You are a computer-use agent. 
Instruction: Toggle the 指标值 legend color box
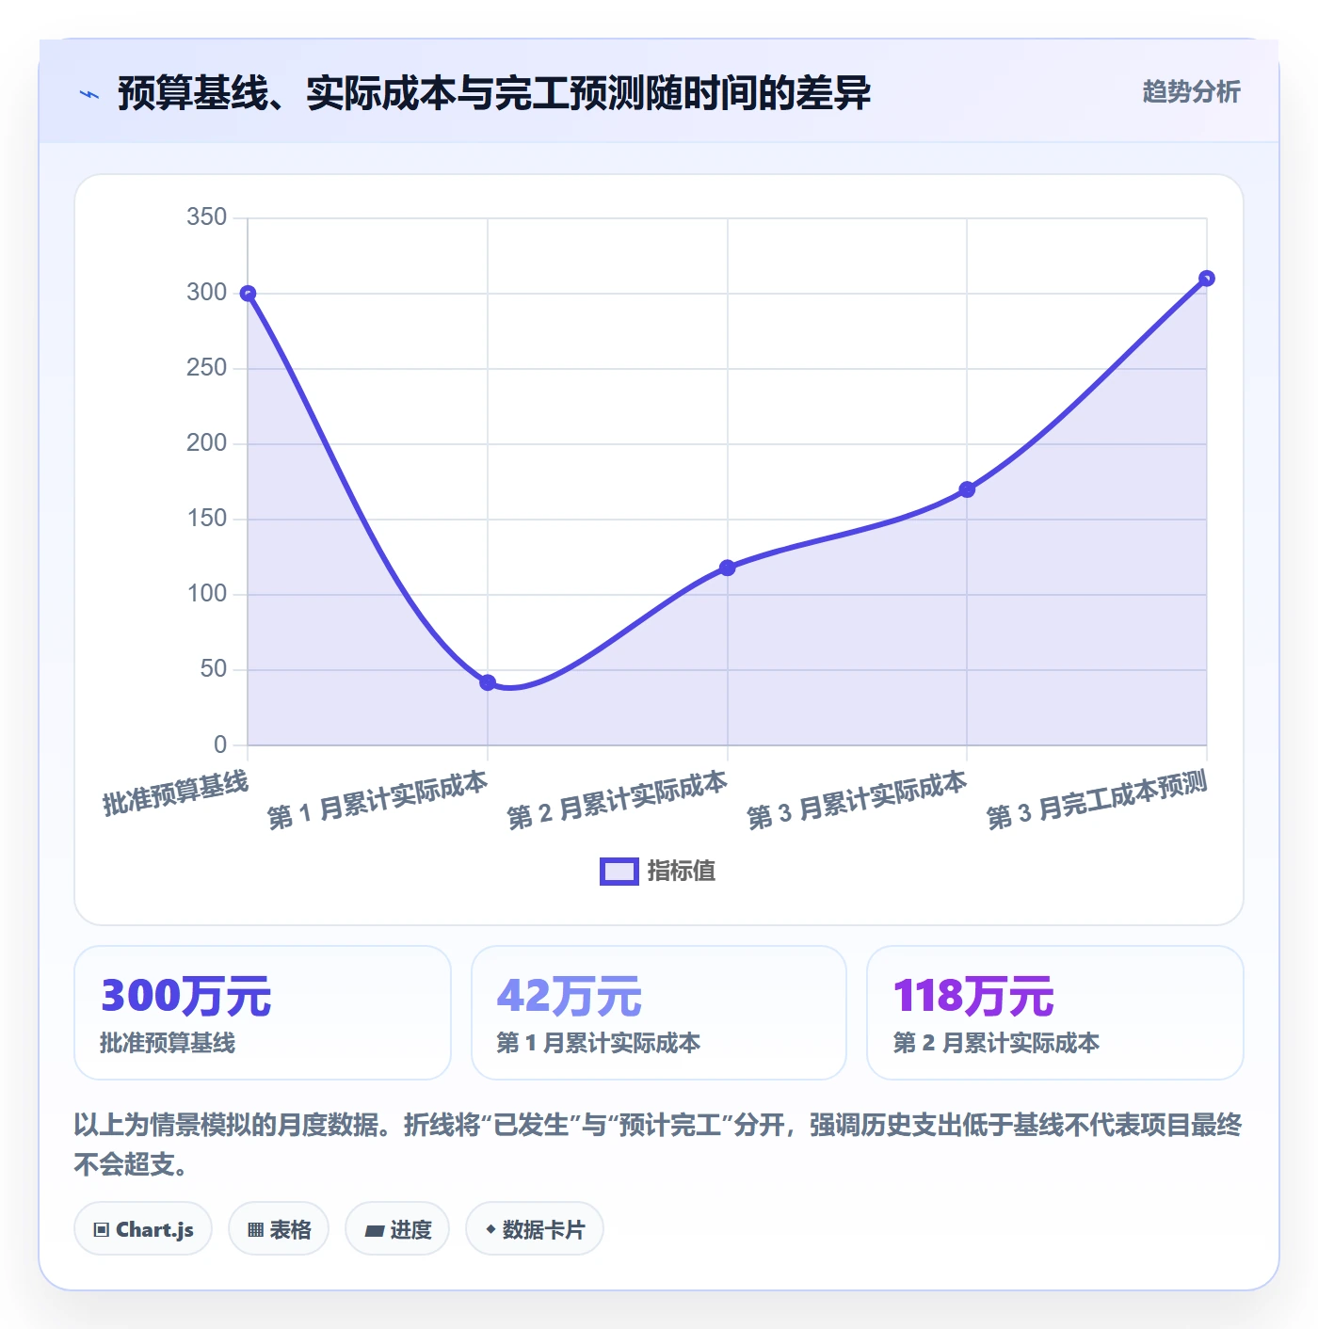coord(619,872)
